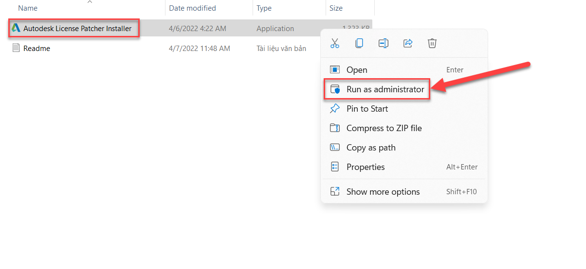
Task: Select the Autodesk application file icon
Action: click(x=16, y=28)
